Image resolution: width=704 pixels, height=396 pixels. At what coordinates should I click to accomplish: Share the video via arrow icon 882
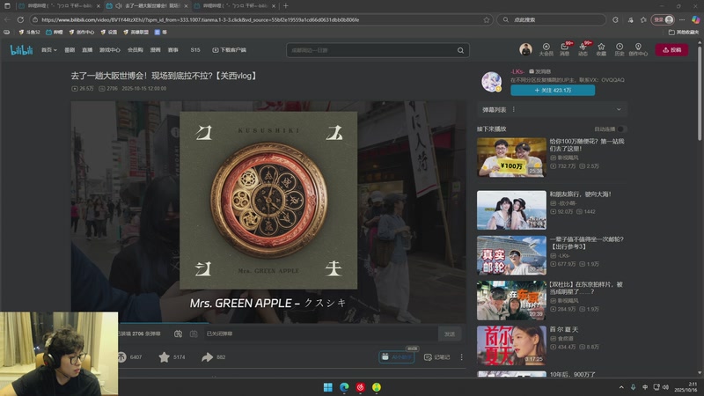[207, 357]
